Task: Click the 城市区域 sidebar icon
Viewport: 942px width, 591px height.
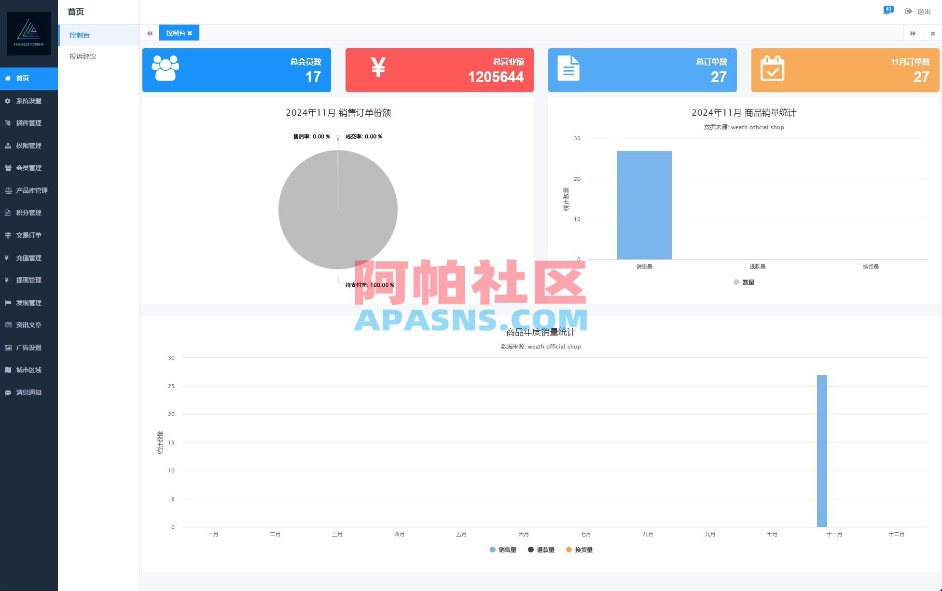Action: 7,370
